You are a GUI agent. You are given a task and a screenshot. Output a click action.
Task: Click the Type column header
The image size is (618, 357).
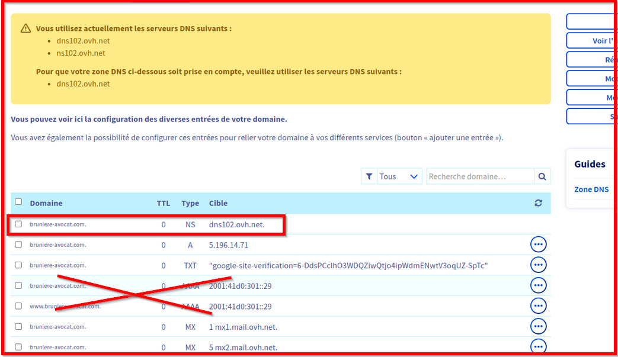[190, 203]
